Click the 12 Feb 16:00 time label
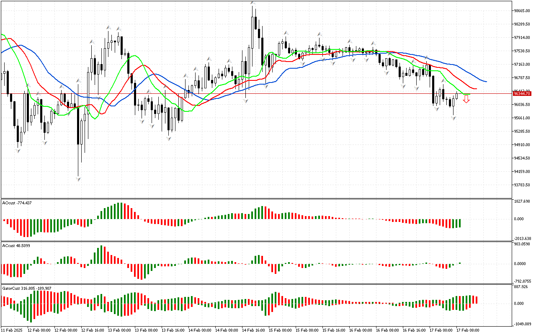This screenshot has width=536, height=335. (93, 330)
